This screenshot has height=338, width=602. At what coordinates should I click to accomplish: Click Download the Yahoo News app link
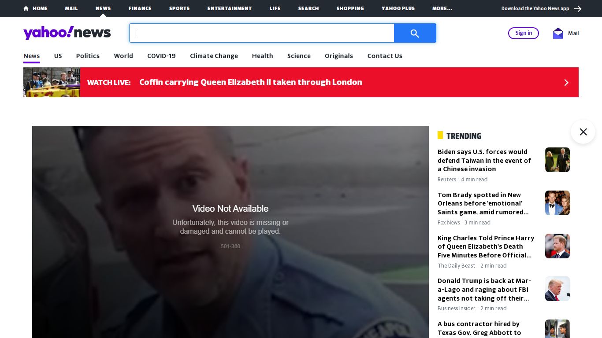pos(535,8)
